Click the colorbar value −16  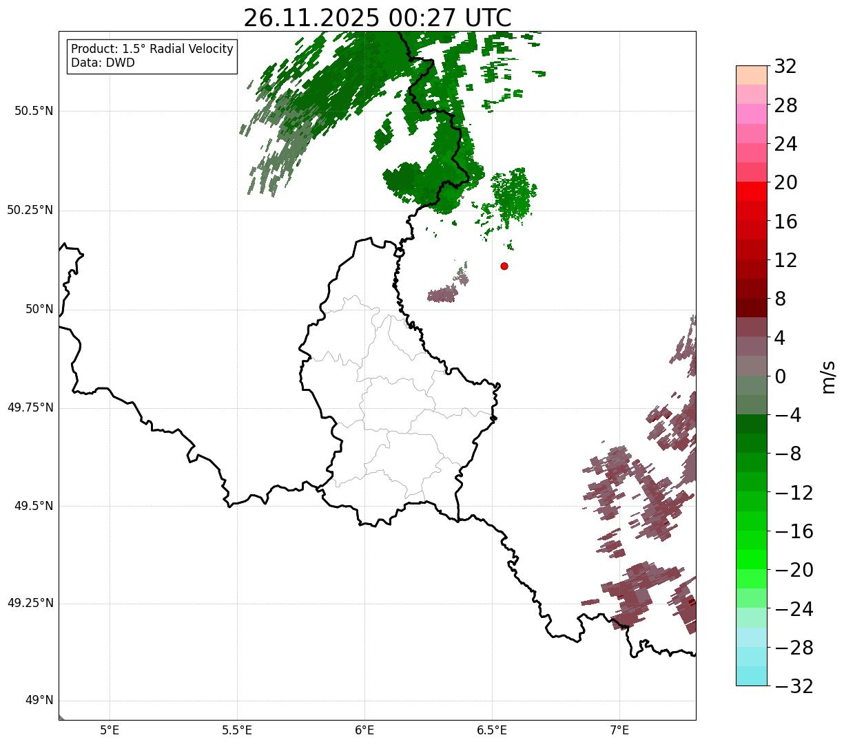coord(794,531)
